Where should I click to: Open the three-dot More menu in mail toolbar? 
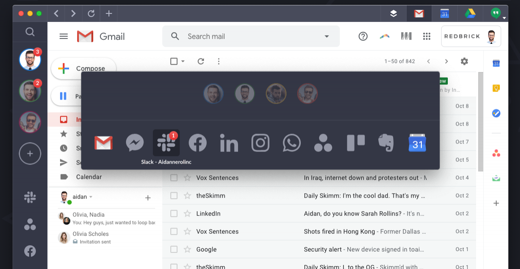pyautogui.click(x=219, y=61)
